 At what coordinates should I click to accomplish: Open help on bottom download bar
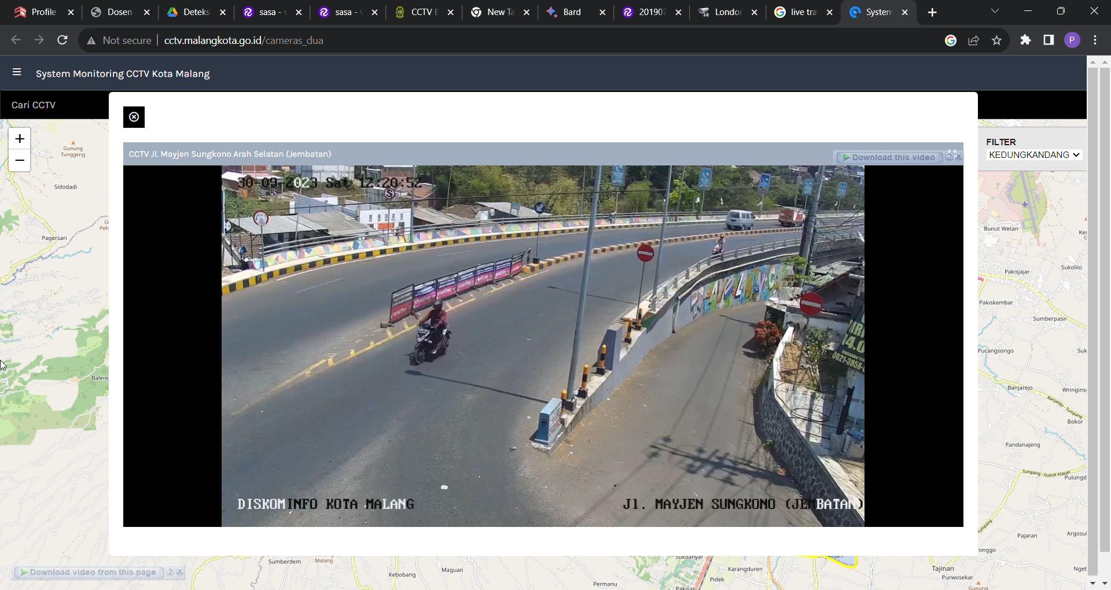tap(170, 571)
